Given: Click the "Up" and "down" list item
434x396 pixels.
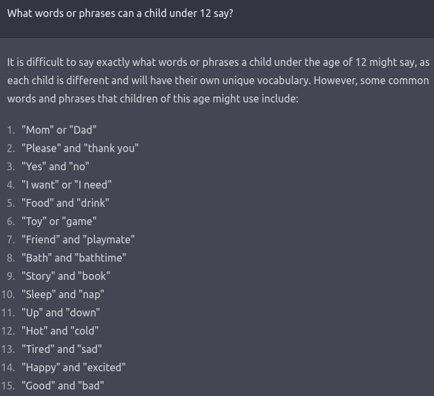Looking at the screenshot, I should [x=60, y=312].
